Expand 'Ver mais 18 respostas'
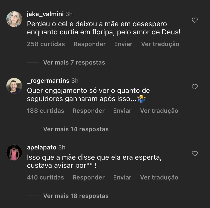This screenshot has height=208, width=210. [76, 196]
